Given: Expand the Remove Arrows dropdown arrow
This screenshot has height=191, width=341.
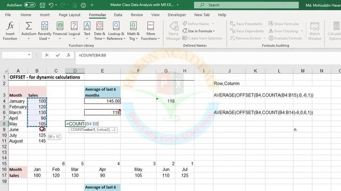Looking at the screenshot, I should 265,38.
